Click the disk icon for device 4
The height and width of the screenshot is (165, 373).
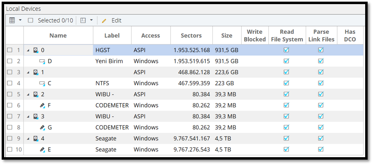coord(36,139)
